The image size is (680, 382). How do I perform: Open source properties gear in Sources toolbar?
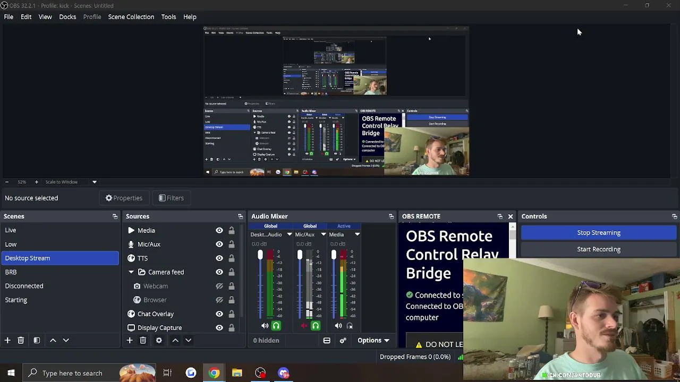[x=159, y=340]
